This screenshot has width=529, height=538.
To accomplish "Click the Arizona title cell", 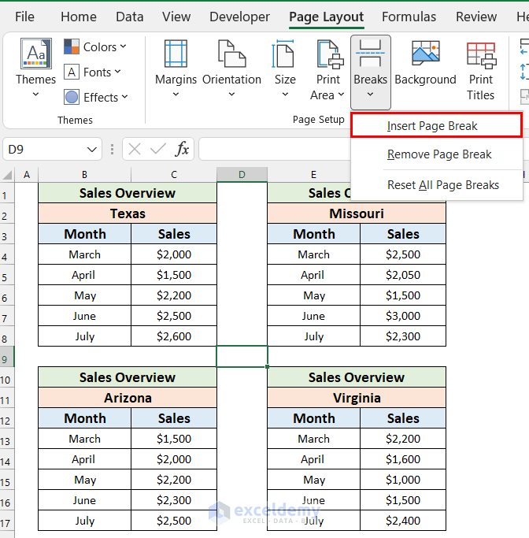I will click(x=128, y=398).
